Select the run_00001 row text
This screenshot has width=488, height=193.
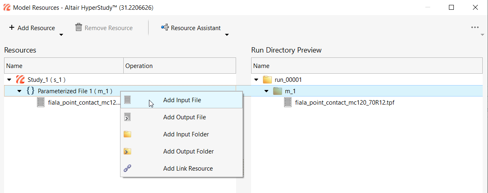coord(288,80)
